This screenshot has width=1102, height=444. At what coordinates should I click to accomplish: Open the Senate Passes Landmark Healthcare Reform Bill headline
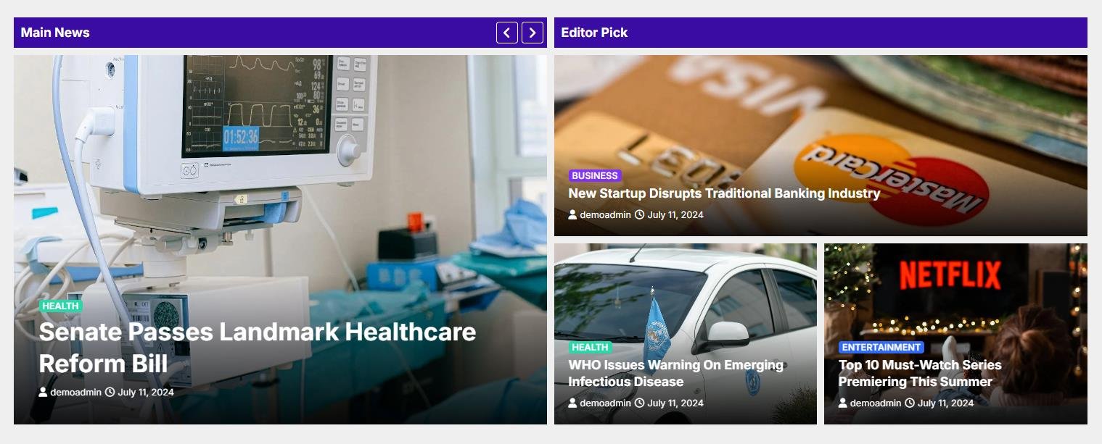coord(258,348)
